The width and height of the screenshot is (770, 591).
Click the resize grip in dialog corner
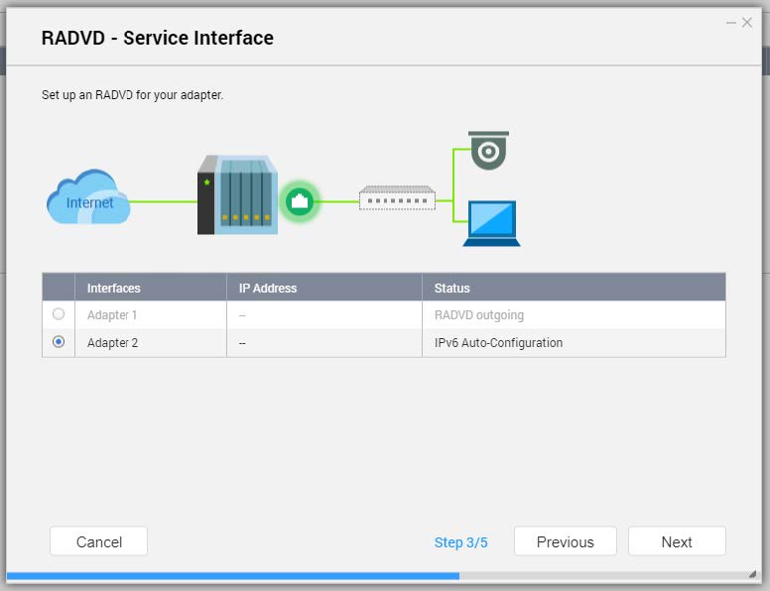(x=753, y=574)
